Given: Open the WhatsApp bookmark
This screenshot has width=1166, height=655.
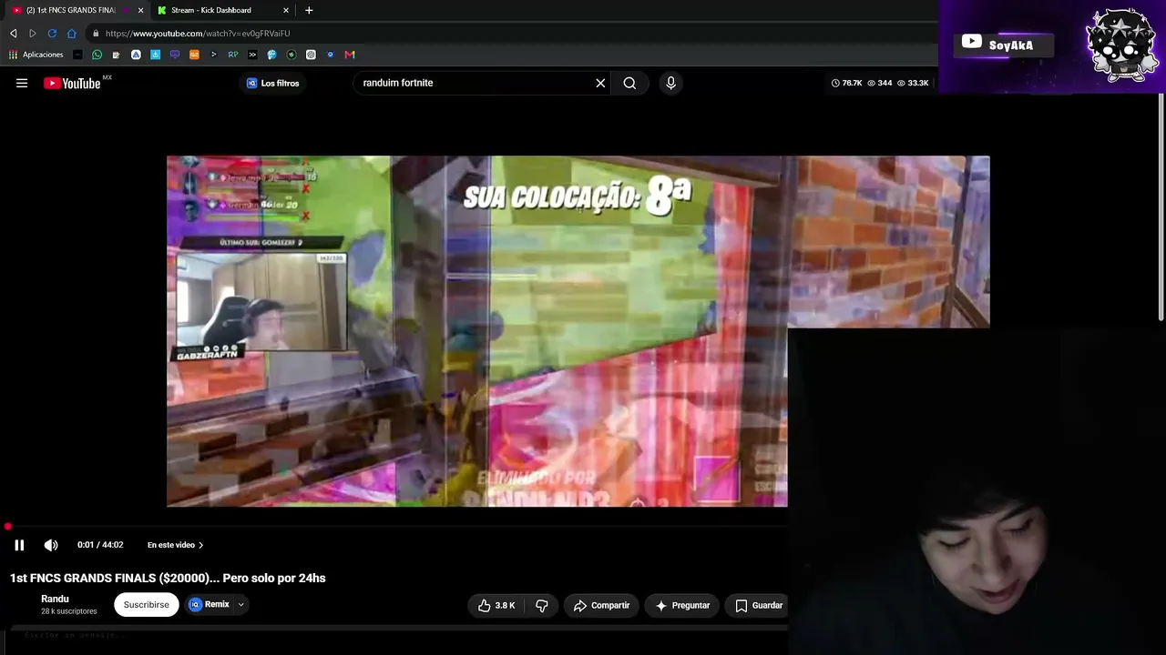Looking at the screenshot, I should click(x=97, y=55).
